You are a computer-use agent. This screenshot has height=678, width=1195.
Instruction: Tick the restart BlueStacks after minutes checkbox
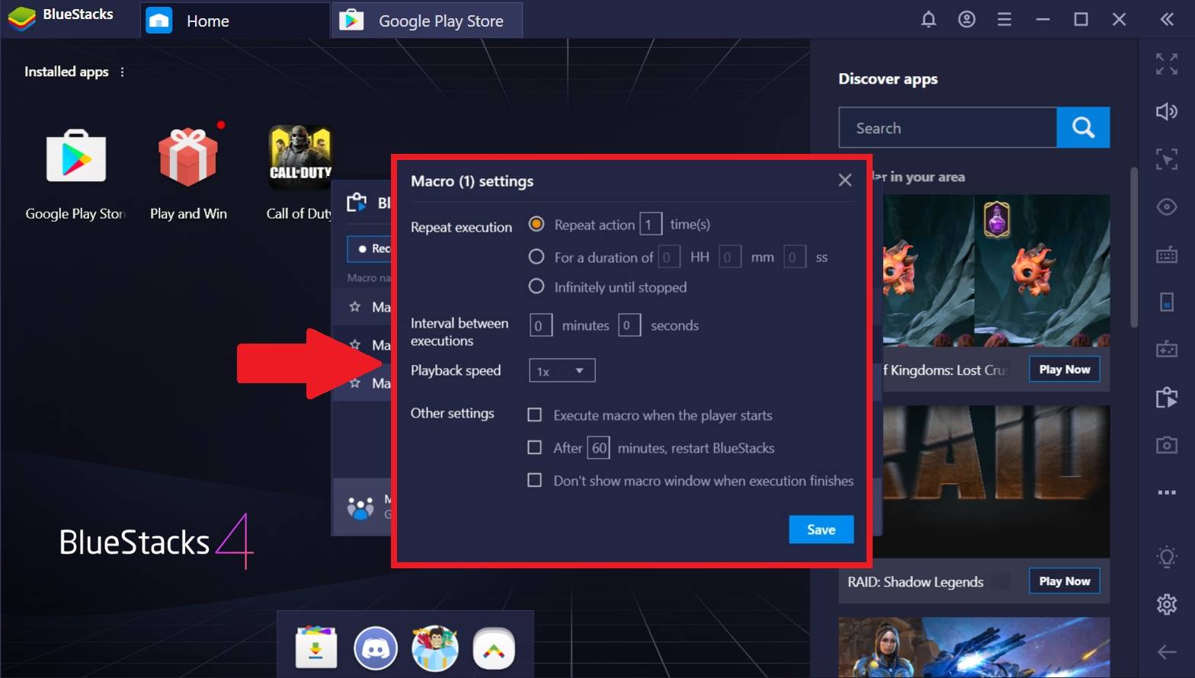[535, 447]
